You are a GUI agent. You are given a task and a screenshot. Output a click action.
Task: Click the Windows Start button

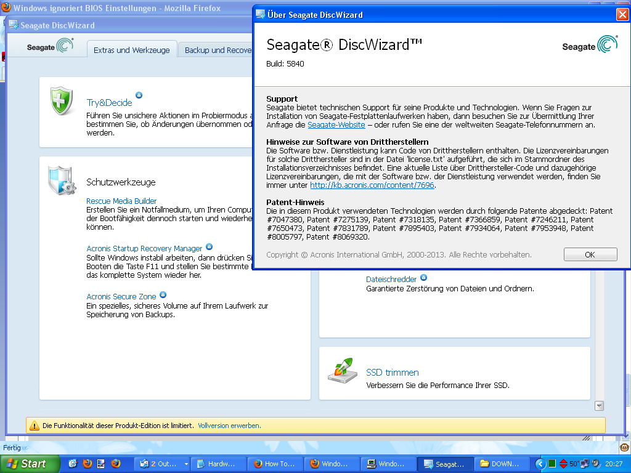coord(30,464)
